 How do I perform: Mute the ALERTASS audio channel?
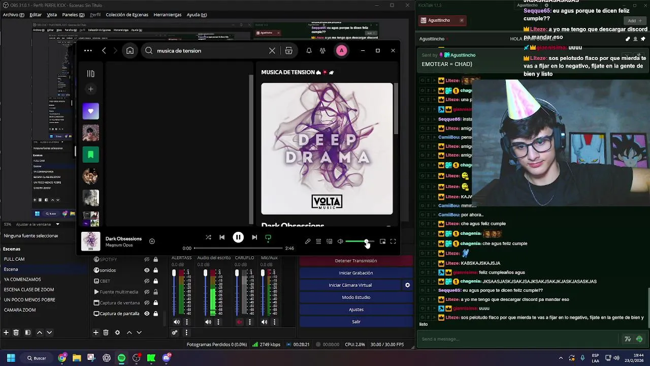tap(177, 322)
